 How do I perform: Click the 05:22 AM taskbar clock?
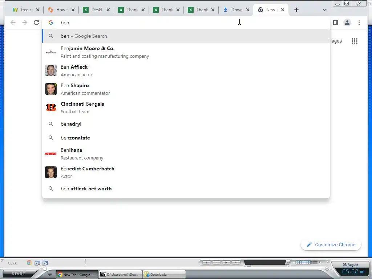[353, 272]
